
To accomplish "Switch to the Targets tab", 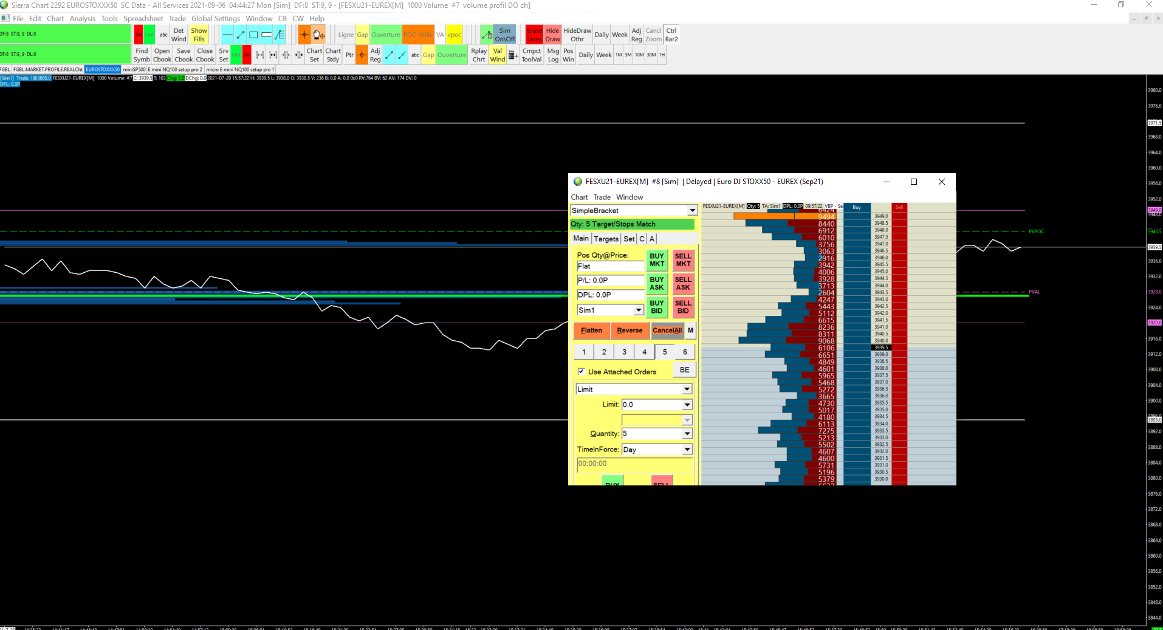I will tap(606, 239).
